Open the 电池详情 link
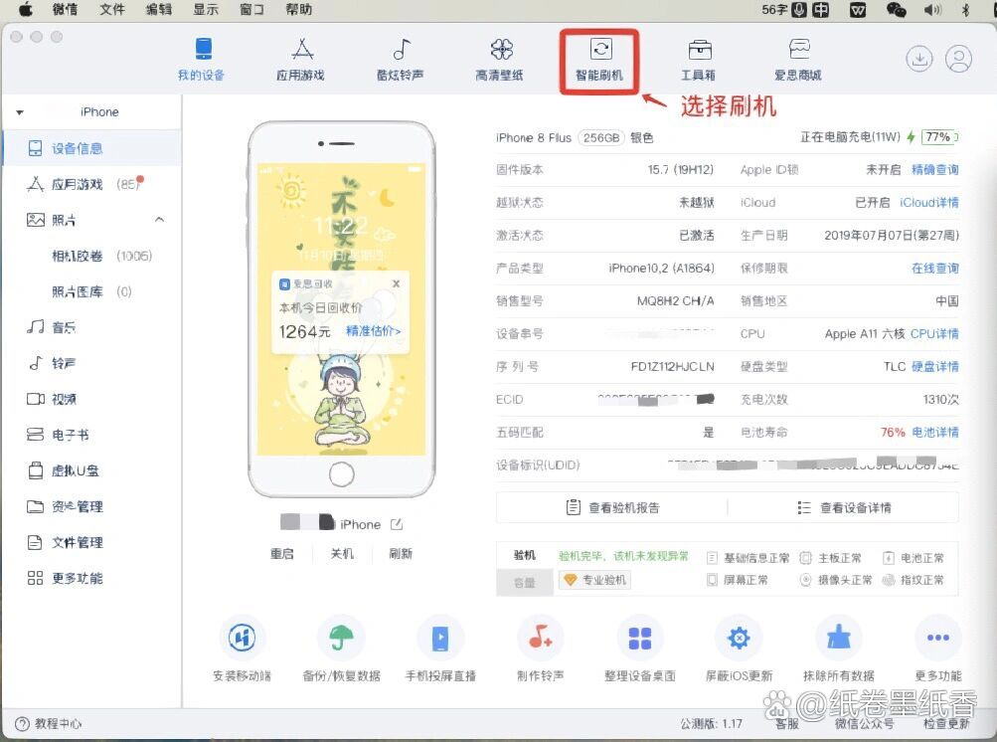Screen dimensions: 997x742 click(934, 432)
